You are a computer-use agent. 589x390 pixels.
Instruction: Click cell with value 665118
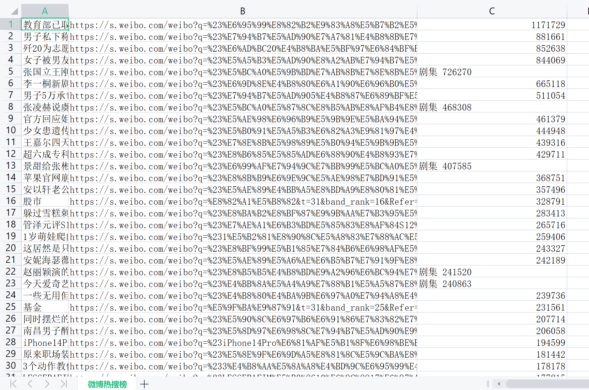pyautogui.click(x=492, y=83)
